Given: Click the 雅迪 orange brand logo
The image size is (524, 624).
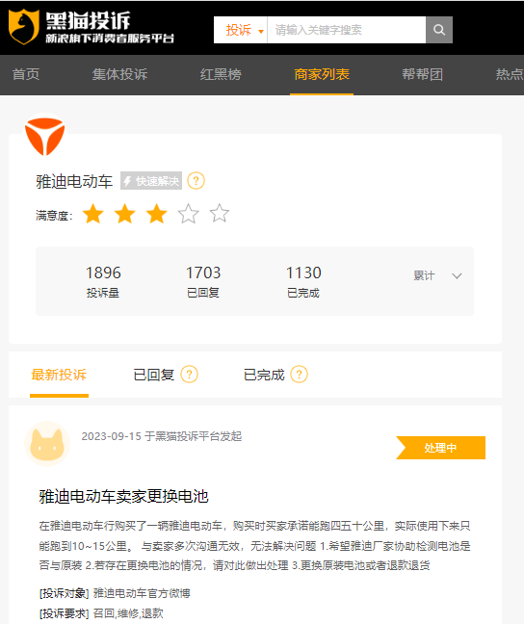Looking at the screenshot, I should point(44,136).
